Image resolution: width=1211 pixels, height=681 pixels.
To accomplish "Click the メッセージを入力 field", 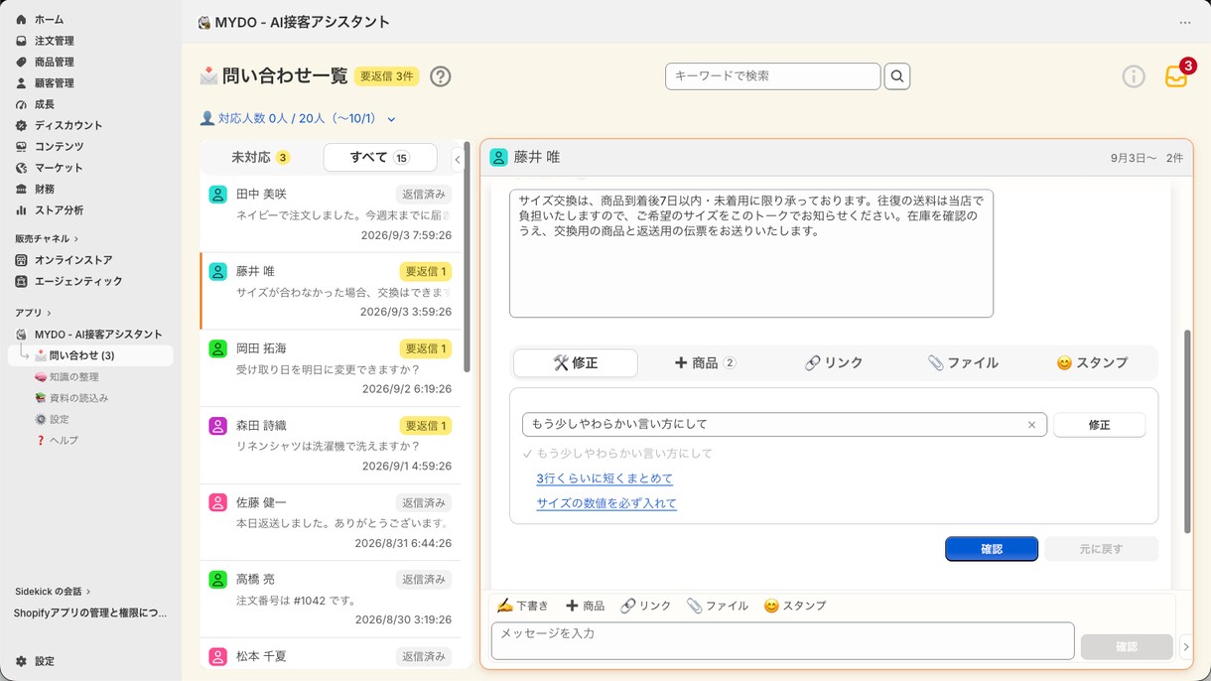I will [x=783, y=641].
